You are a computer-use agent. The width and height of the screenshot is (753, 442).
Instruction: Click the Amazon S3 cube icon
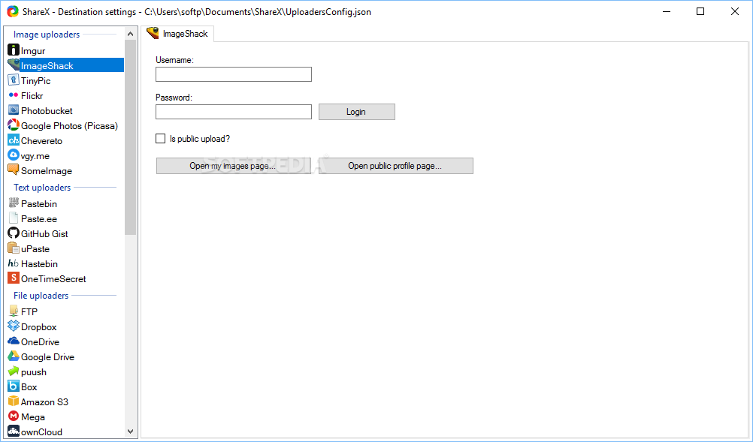[14, 401]
